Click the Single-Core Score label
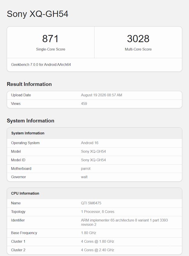Image resolution: width=189 pixels, height=256 pixels. [x=50, y=49]
